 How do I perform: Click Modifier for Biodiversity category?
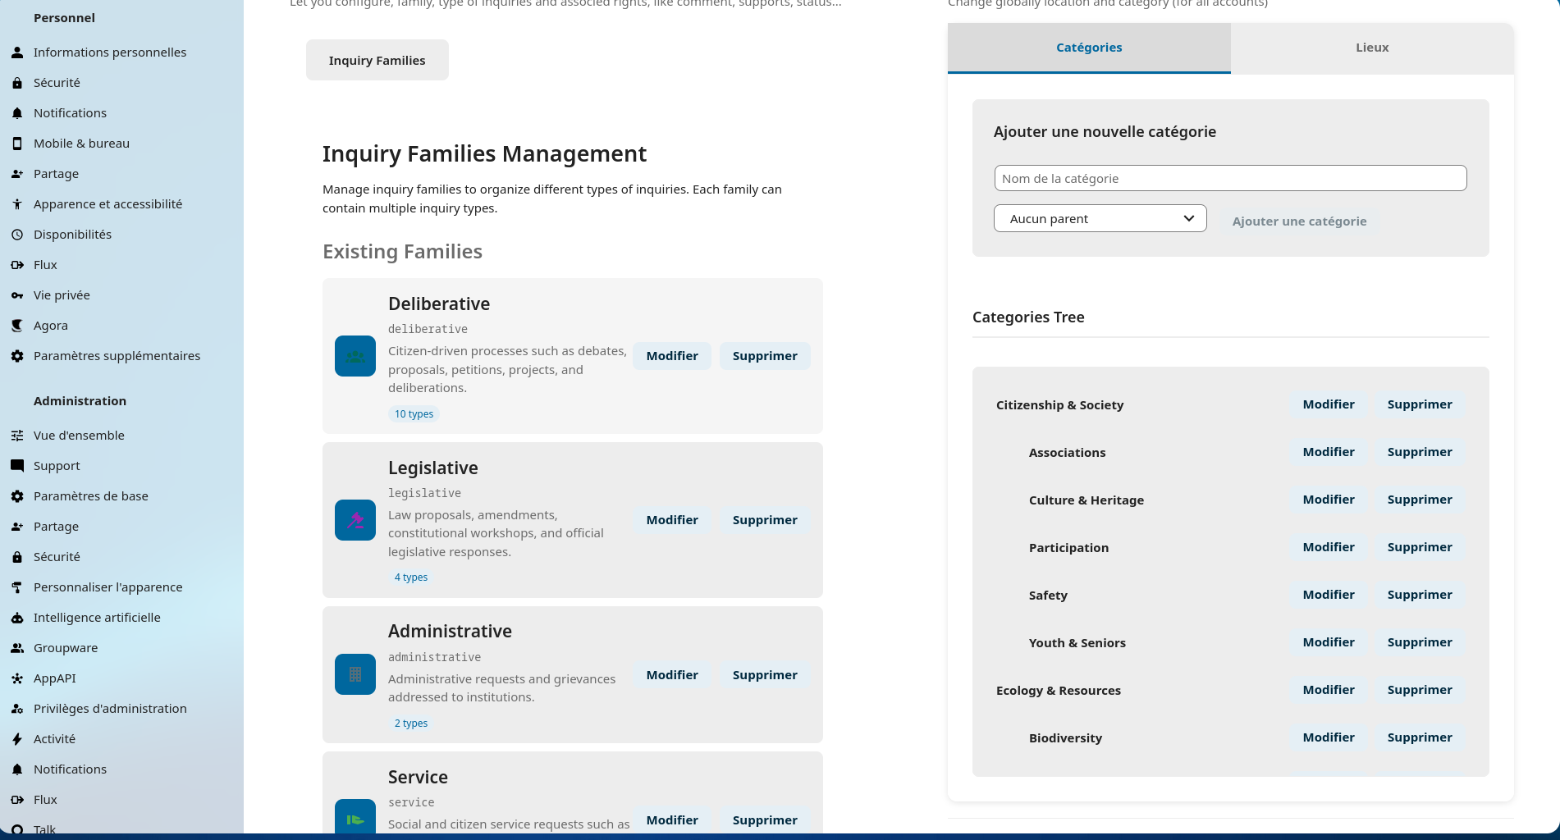(1329, 737)
